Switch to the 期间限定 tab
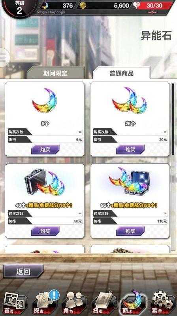The height and width of the screenshot is (316, 177). pyautogui.click(x=56, y=73)
